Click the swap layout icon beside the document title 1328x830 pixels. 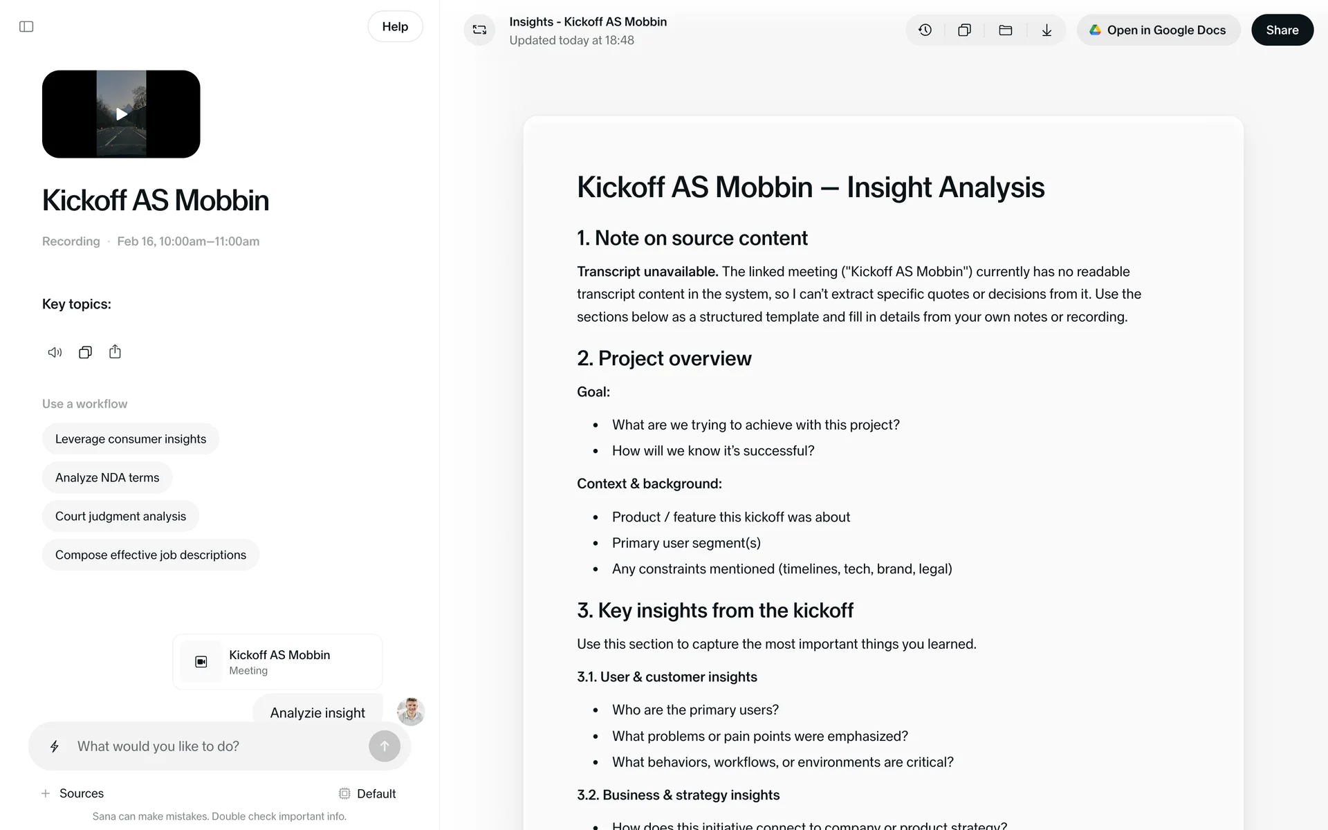[479, 30]
